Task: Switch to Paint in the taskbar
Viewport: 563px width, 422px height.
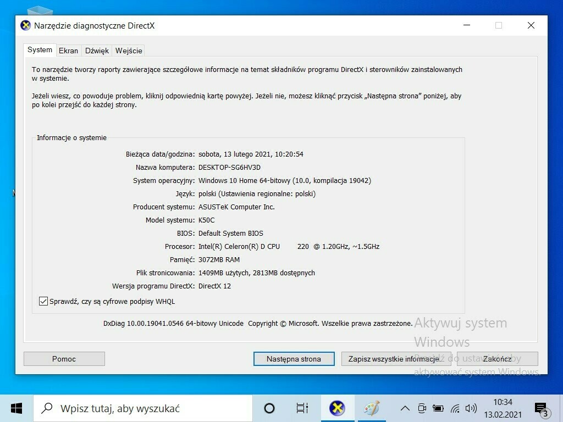Action: pos(372,408)
